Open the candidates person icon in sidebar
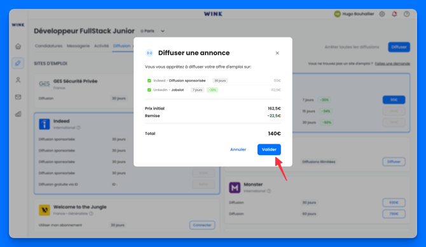Image resolution: width=426 pixels, height=247 pixels. (x=18, y=80)
